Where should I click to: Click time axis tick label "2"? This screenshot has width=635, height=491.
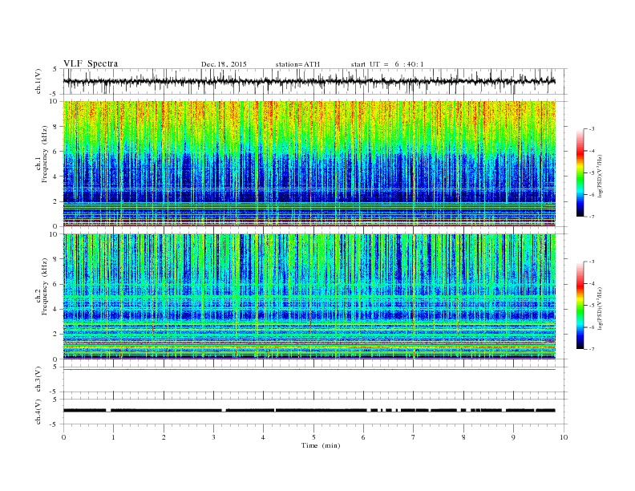point(164,437)
